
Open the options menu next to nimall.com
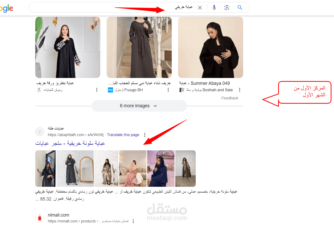133,221
